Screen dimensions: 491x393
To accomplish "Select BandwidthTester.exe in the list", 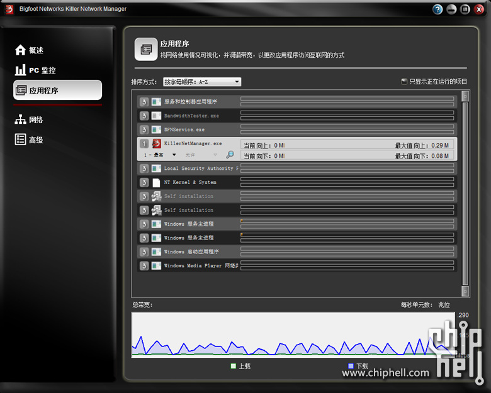I will point(191,116).
